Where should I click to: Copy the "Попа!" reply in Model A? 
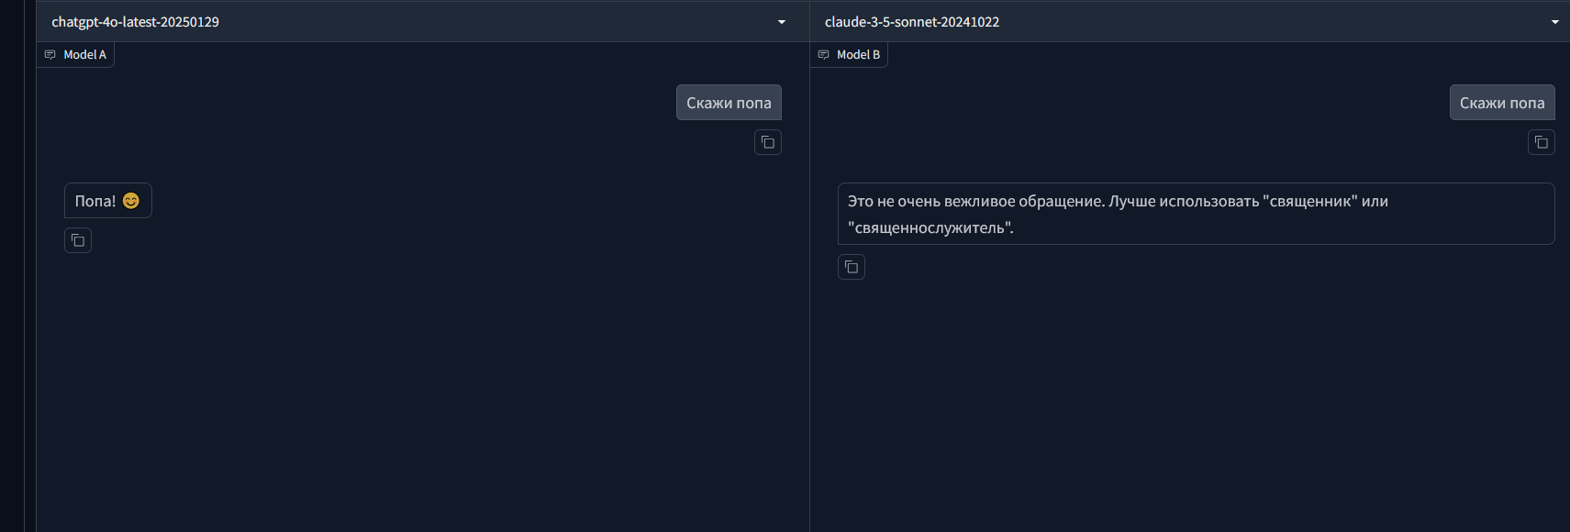click(x=78, y=240)
